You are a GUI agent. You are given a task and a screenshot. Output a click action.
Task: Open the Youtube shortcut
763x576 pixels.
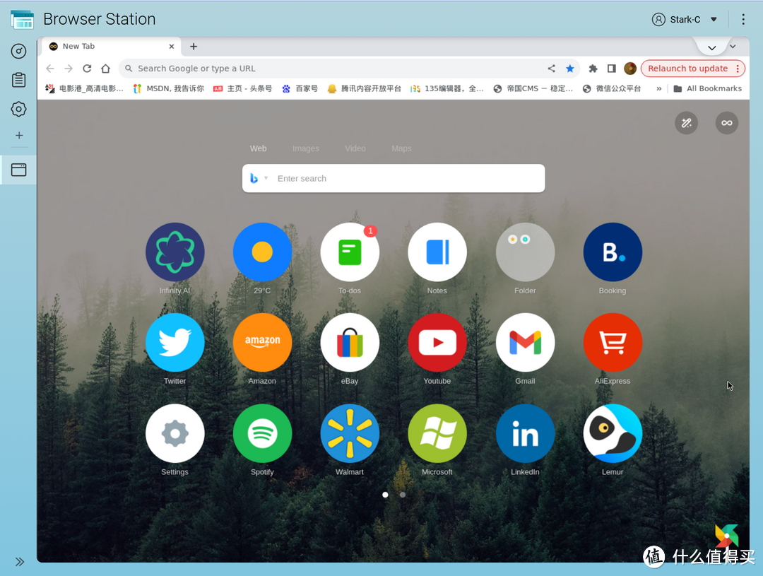(x=437, y=342)
